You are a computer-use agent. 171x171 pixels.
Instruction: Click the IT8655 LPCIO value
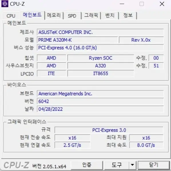(101, 73)
